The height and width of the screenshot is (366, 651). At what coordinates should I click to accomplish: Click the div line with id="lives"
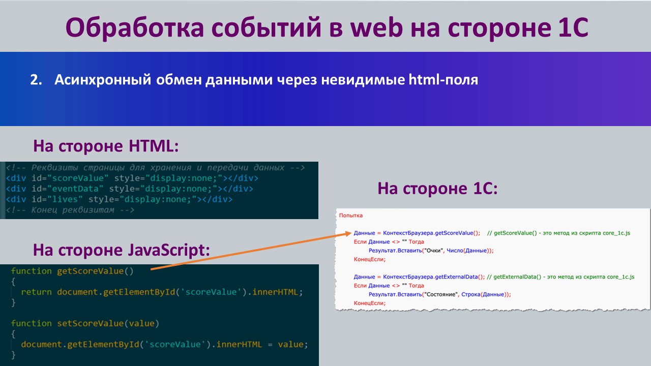pyautogui.click(x=119, y=199)
